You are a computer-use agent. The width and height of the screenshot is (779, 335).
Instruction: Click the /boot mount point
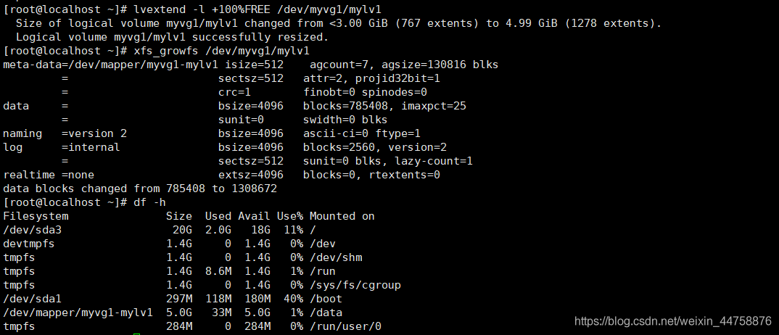tap(326, 299)
